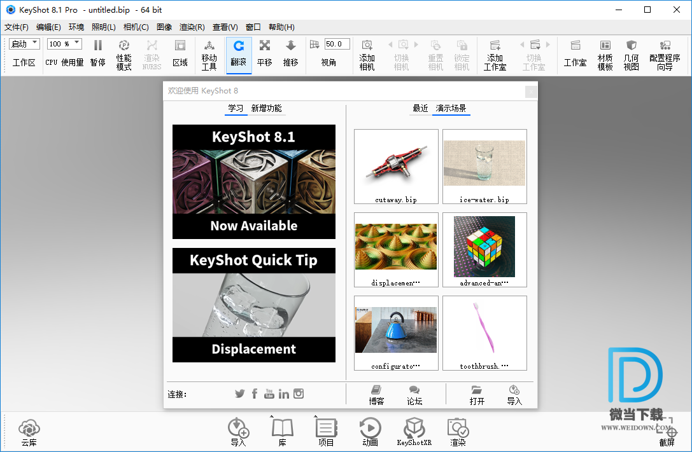
Task: Click 导入 import button in welcome dialog
Action: point(514,395)
